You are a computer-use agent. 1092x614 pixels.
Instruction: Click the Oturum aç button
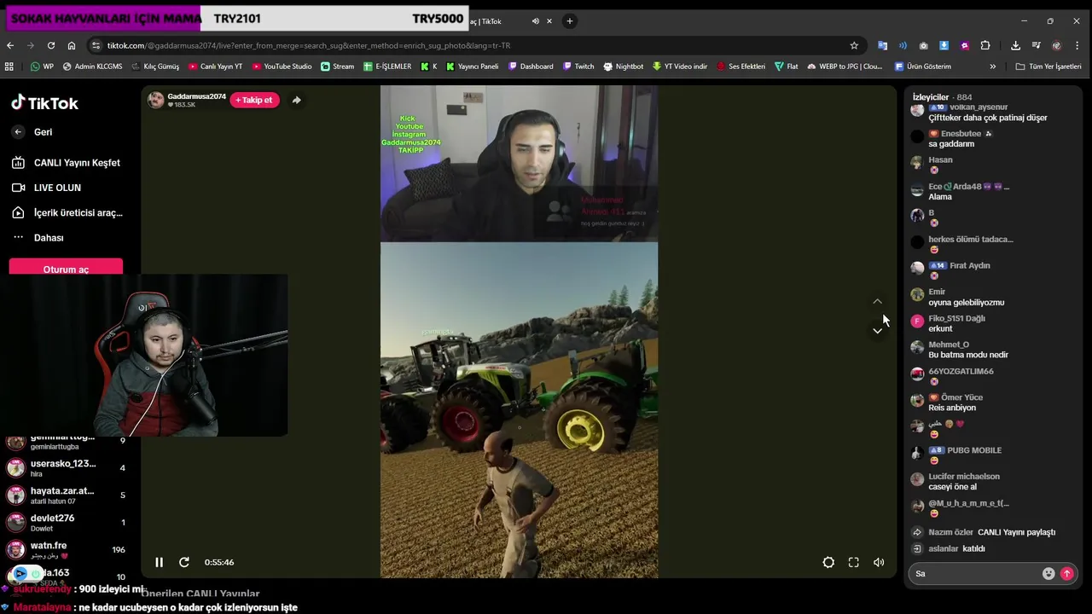click(66, 268)
